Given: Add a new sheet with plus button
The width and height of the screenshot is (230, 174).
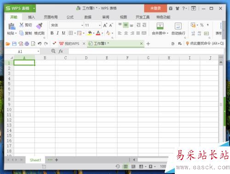Looking at the screenshot, I should [57, 160].
